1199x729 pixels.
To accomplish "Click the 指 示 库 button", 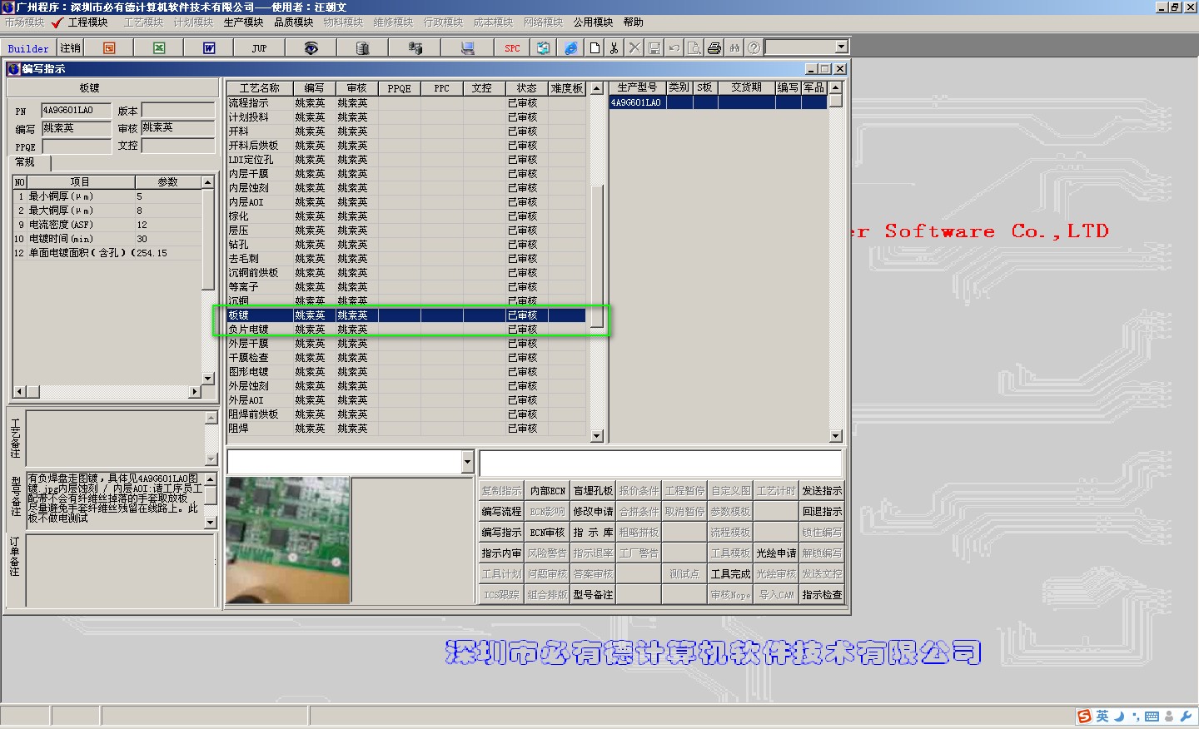I will [x=593, y=533].
